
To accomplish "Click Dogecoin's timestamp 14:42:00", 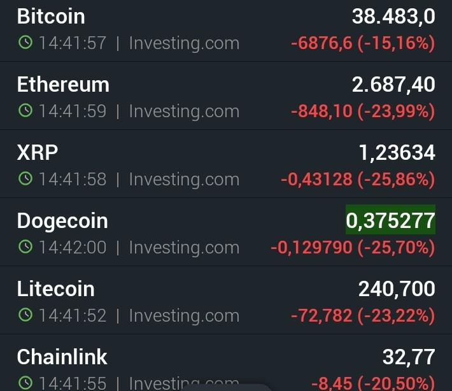I will click(x=73, y=248).
